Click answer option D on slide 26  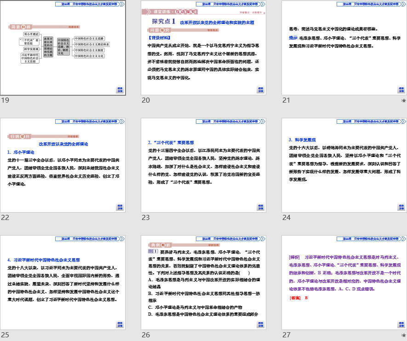pyautogui.click(x=203, y=314)
